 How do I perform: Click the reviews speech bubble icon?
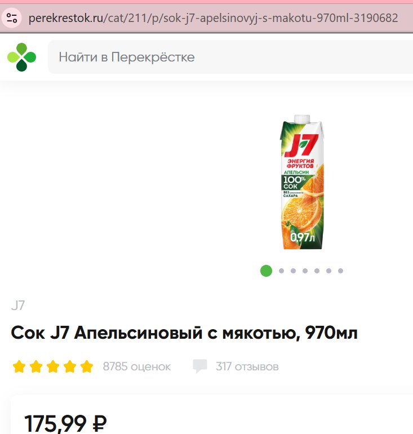tap(200, 366)
